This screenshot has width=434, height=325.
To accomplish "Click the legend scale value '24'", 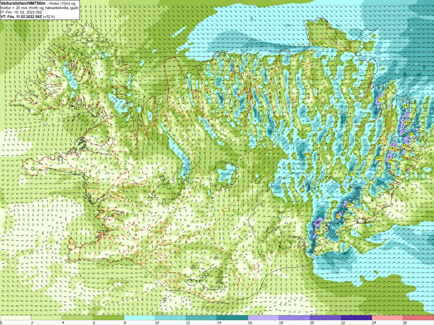I will [374, 323].
